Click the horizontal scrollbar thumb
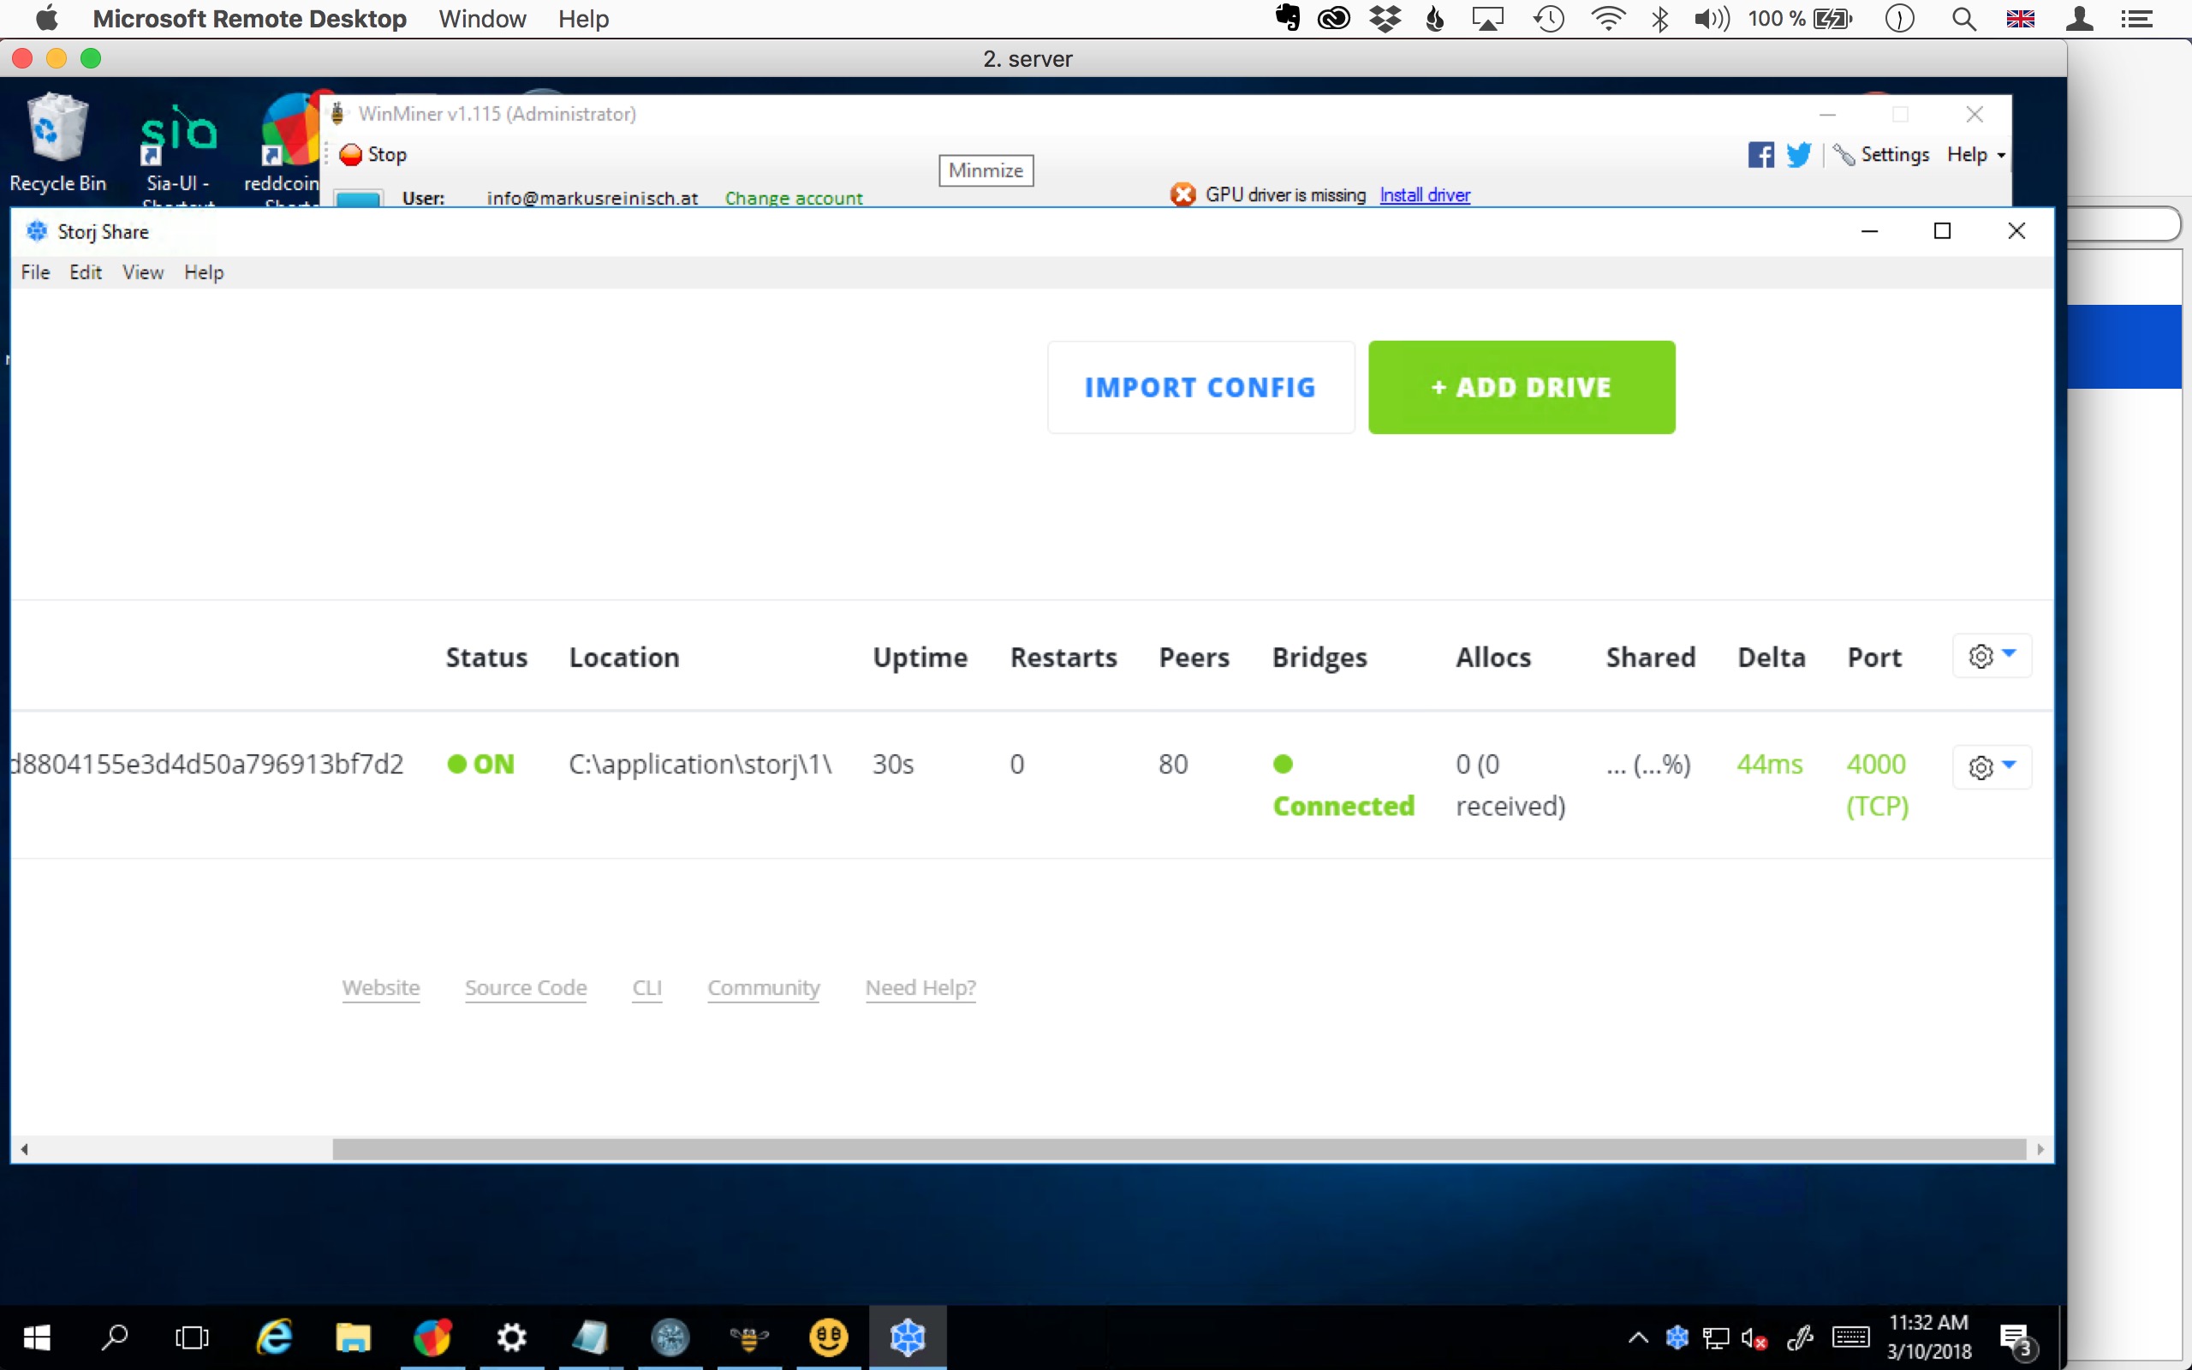The image size is (2192, 1370). 1179,1149
